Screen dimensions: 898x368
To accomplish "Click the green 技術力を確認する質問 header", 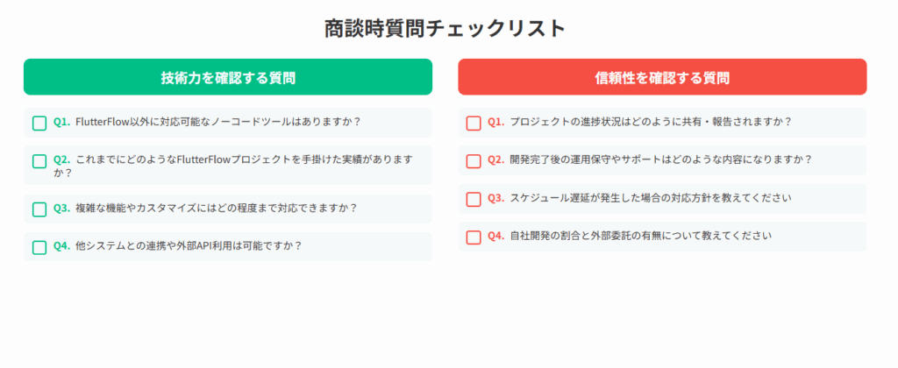I will pos(228,77).
